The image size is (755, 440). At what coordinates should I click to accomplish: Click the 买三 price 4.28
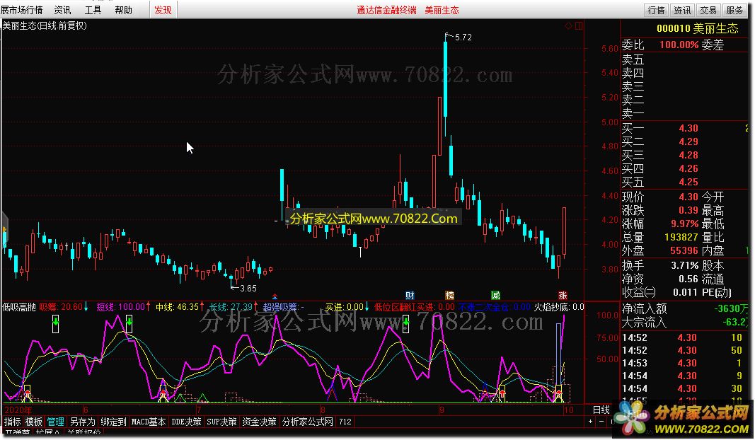click(688, 156)
